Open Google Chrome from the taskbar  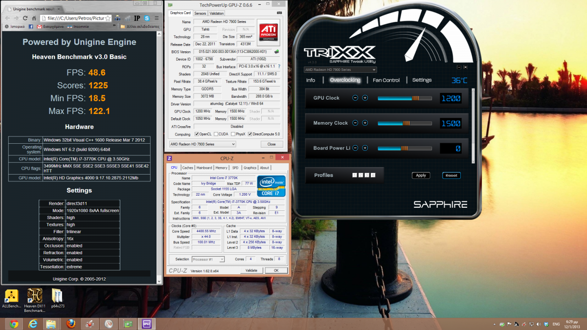tap(13, 324)
